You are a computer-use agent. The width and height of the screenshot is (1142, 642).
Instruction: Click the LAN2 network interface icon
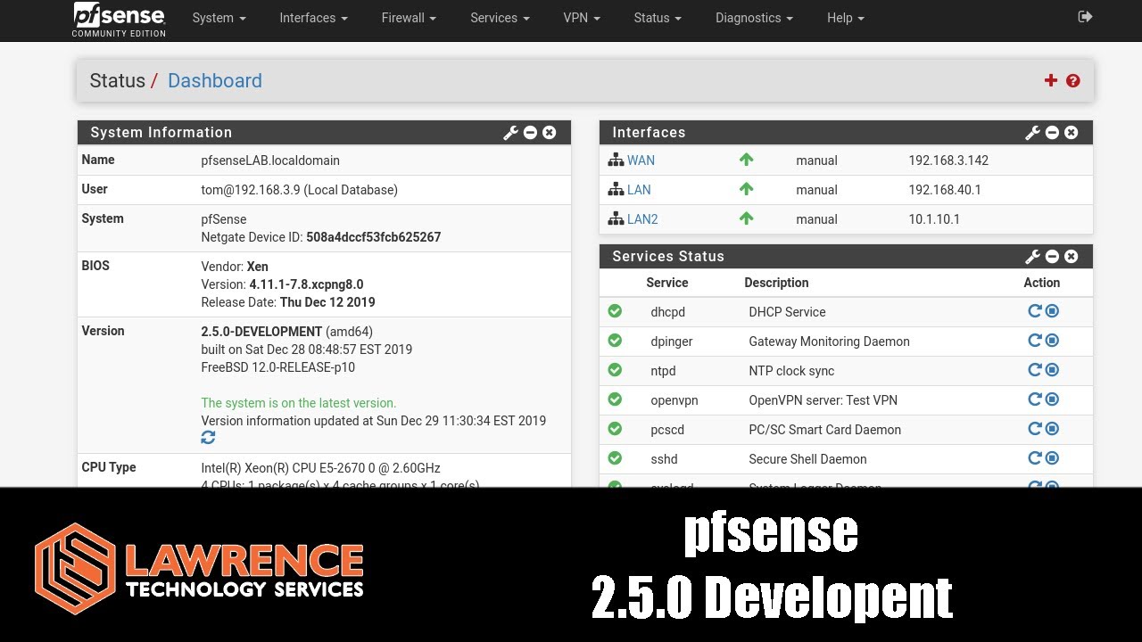point(616,218)
